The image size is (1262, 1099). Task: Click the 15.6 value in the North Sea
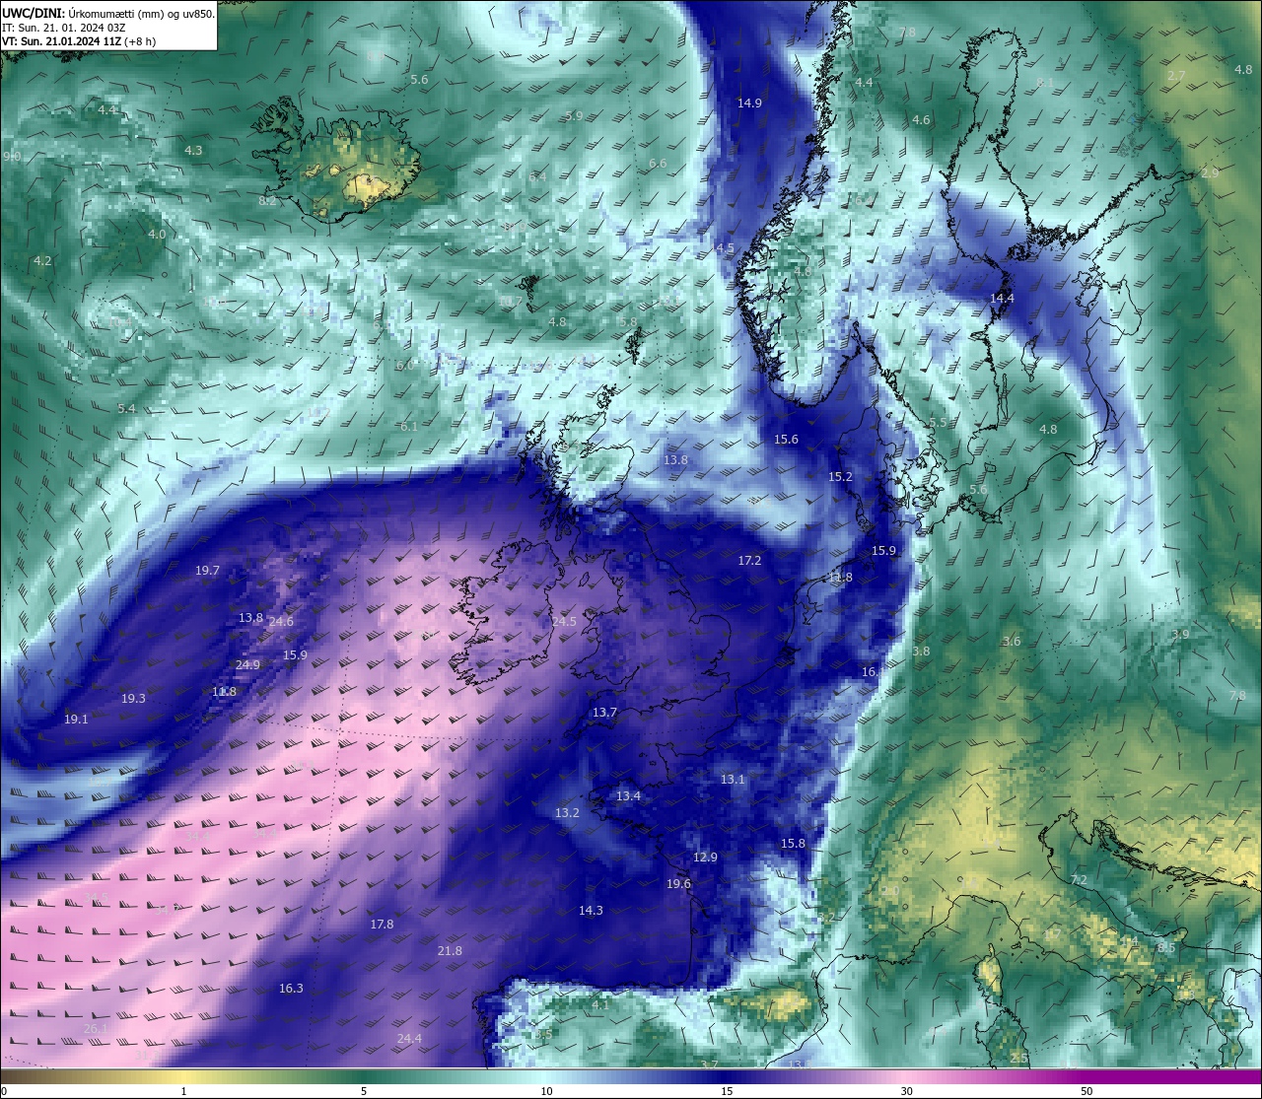786,440
